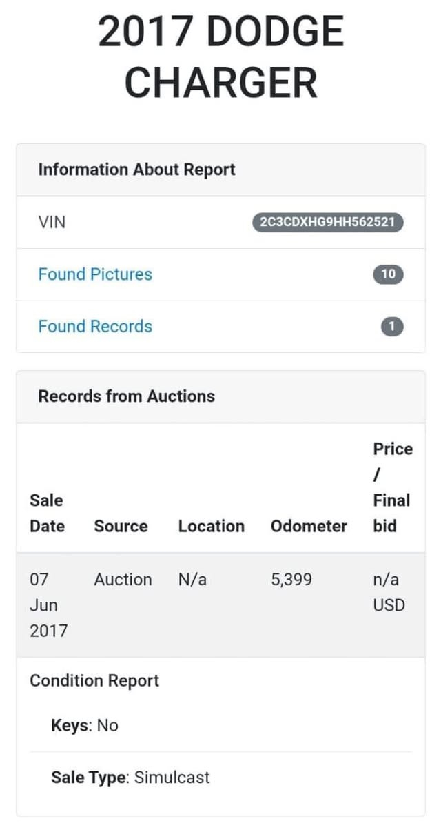Click the Condition Report heading
This screenshot has height=823, width=441.
(94, 681)
